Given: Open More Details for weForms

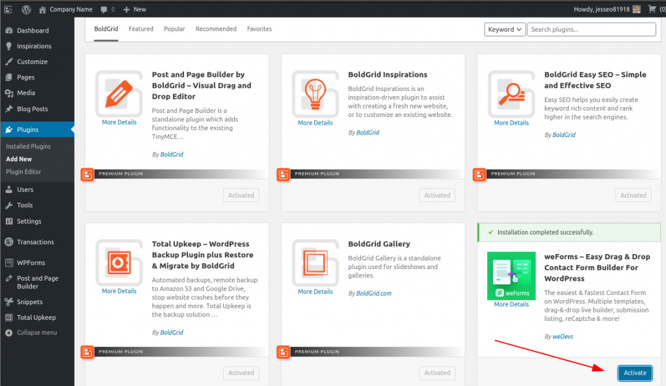Looking at the screenshot, I should click(x=511, y=304).
